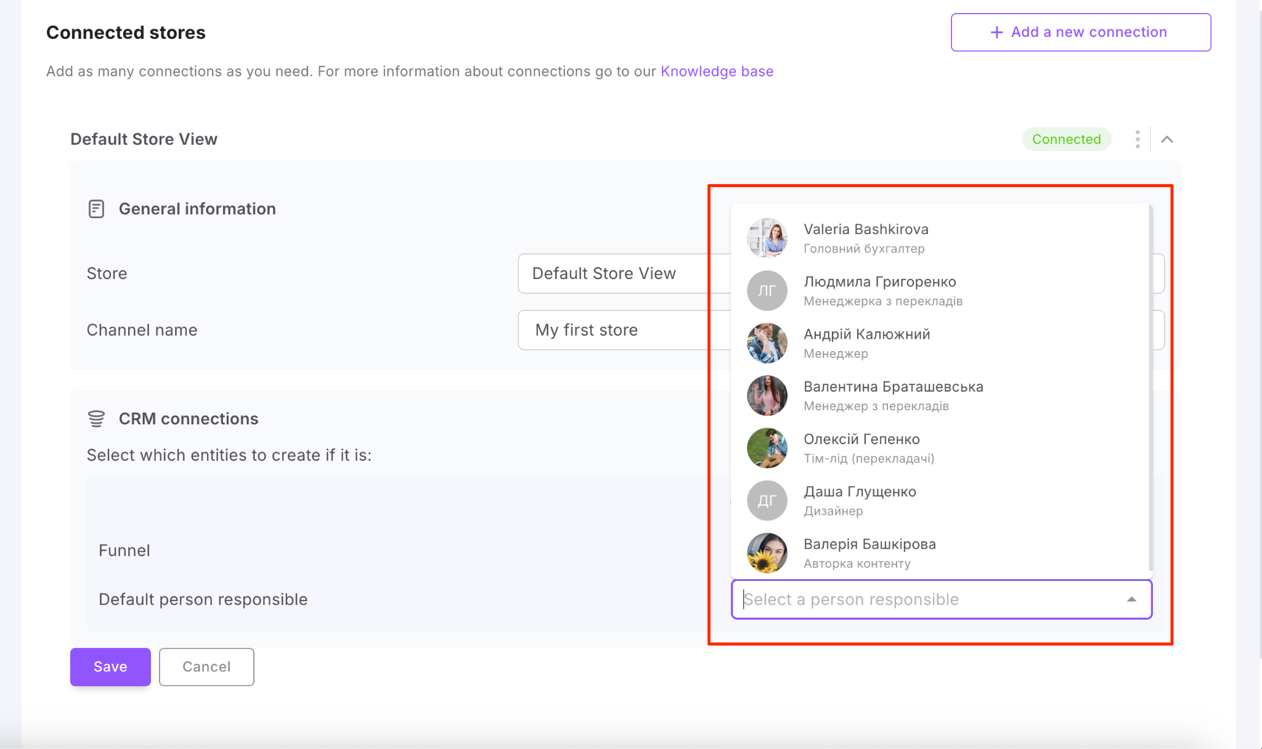
Task: Click the ЛГ initials avatar
Action: point(767,290)
